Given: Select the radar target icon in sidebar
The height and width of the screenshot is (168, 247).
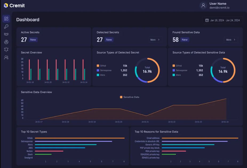Looking at the screenshot, I should tap(6, 42).
